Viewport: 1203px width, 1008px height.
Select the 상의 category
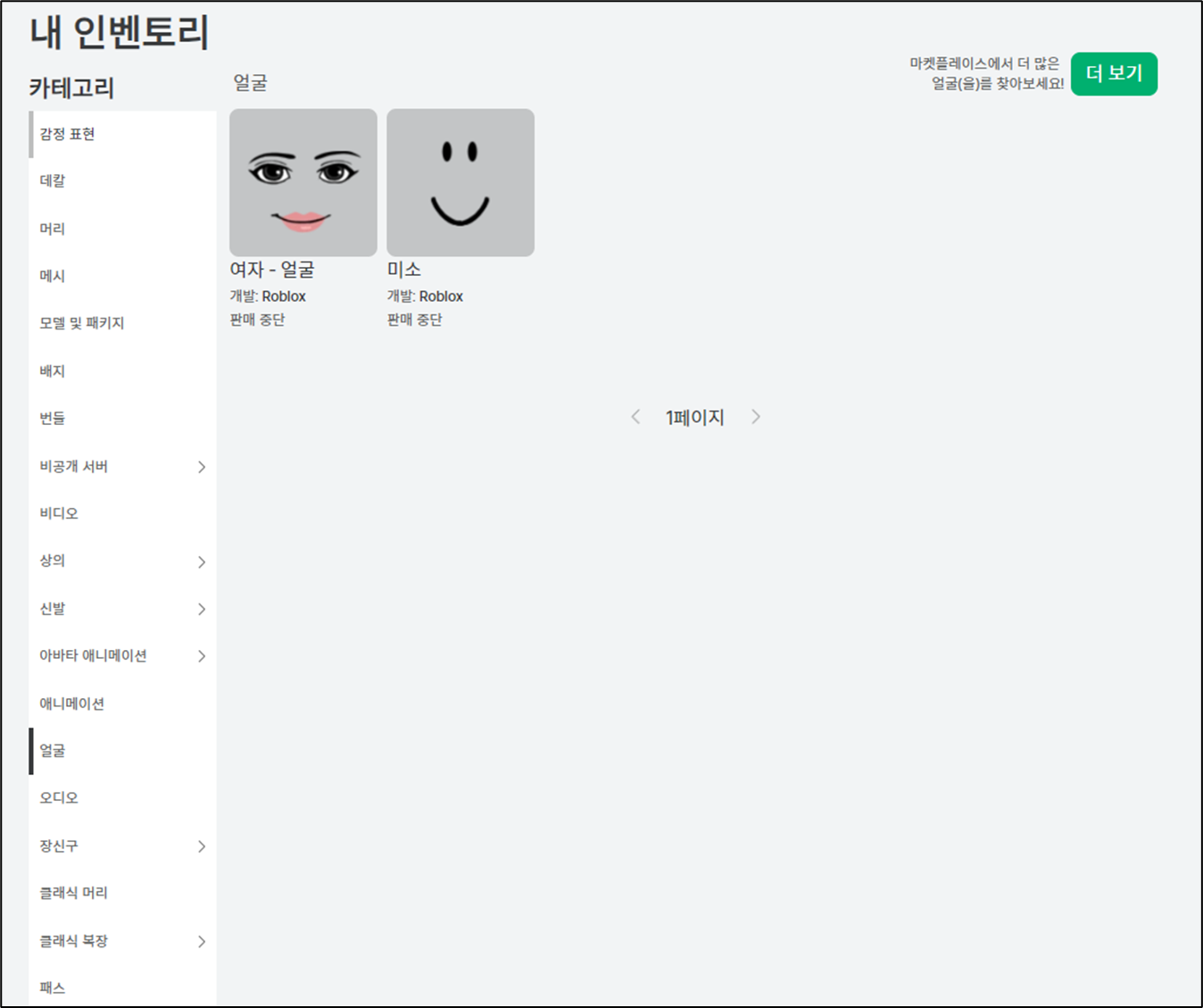point(123,561)
